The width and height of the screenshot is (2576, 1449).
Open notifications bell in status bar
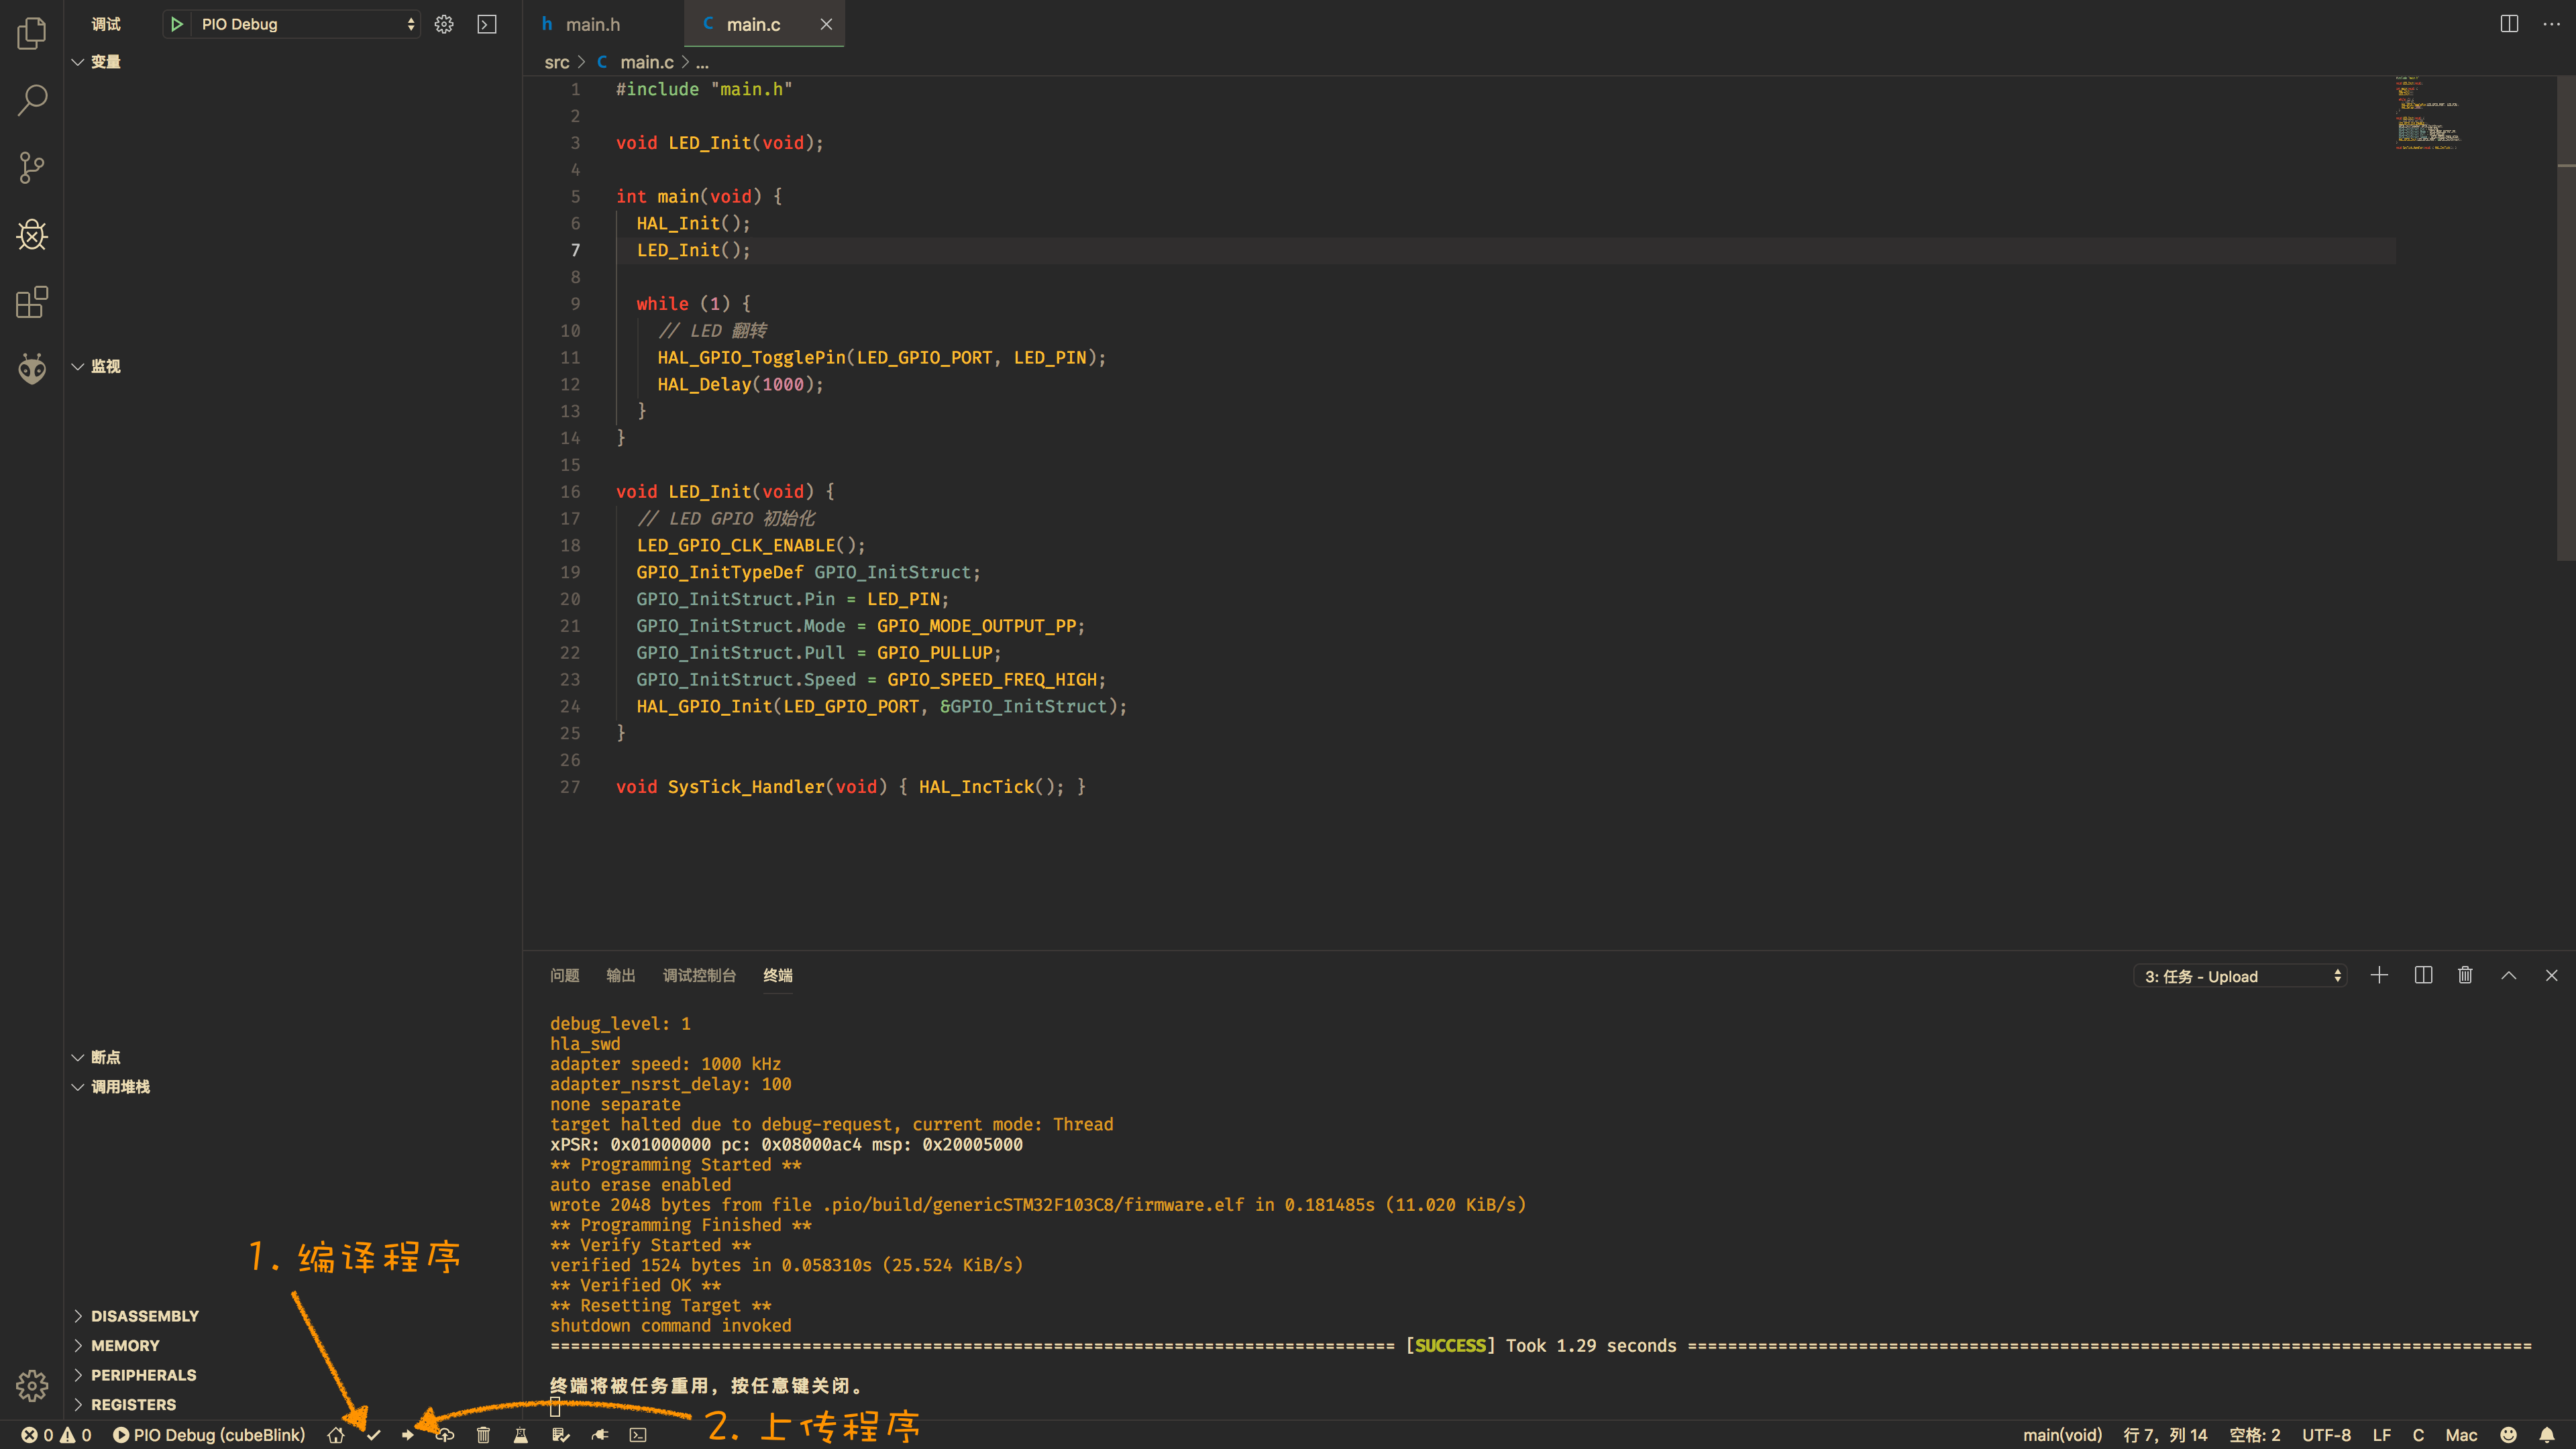coord(2547,1435)
